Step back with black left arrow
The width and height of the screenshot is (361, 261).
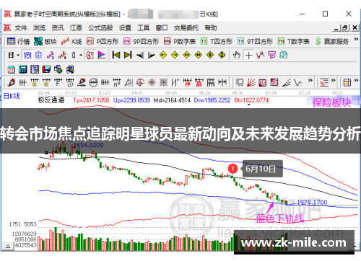[x=140, y=56]
